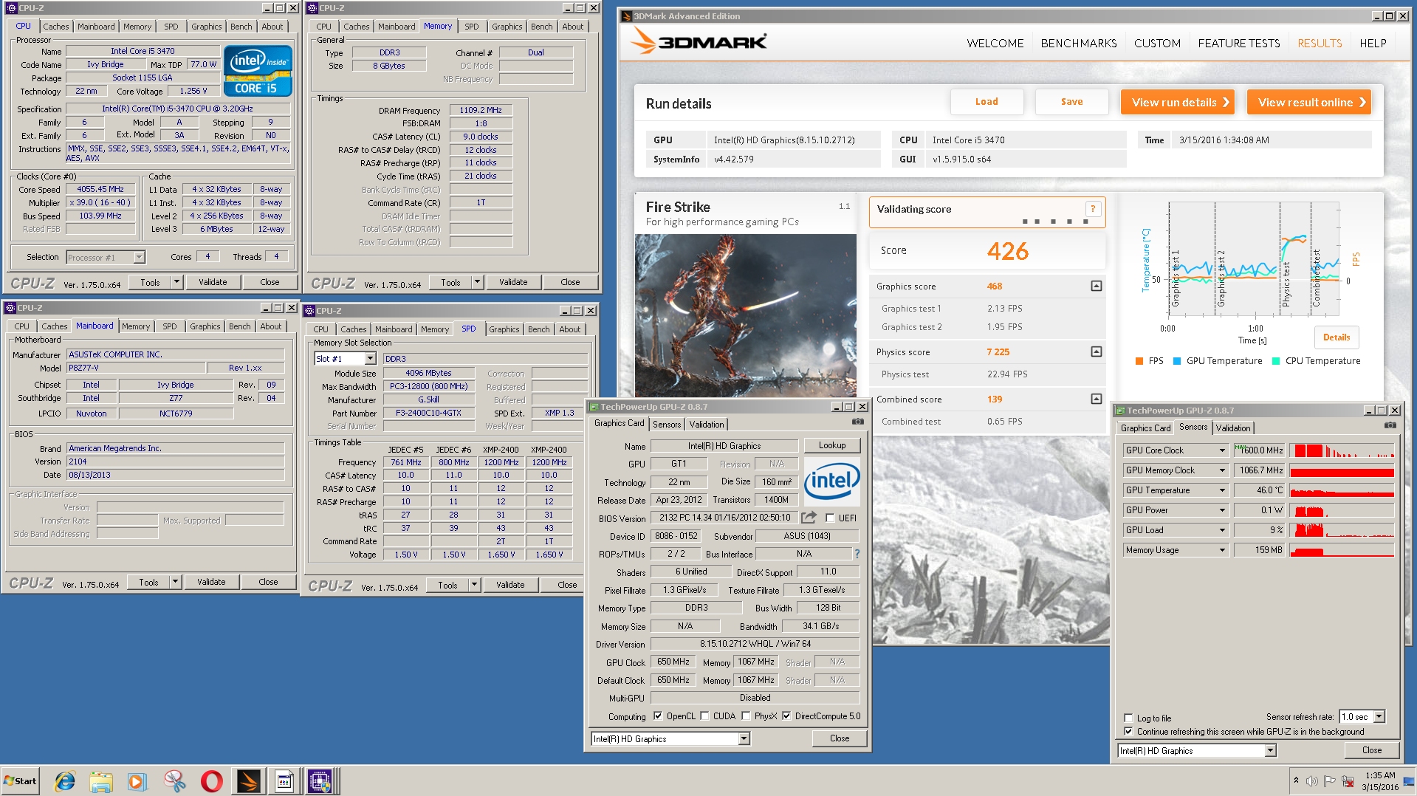Screen dimensions: 1417x796
Task: Click the volume speaker icon in system tray
Action: [1312, 781]
